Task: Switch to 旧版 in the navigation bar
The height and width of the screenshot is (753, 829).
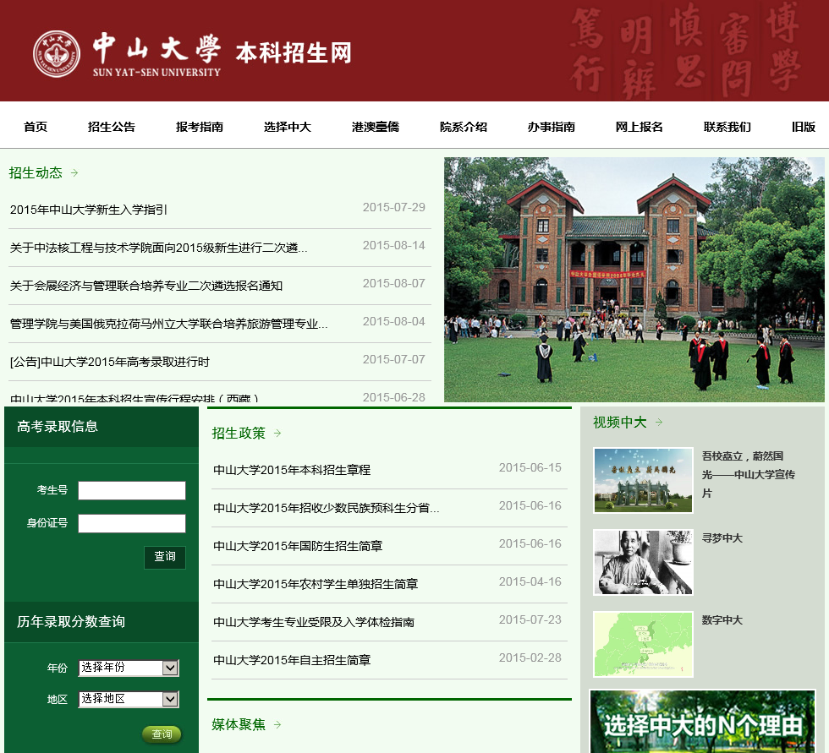Action: [803, 127]
